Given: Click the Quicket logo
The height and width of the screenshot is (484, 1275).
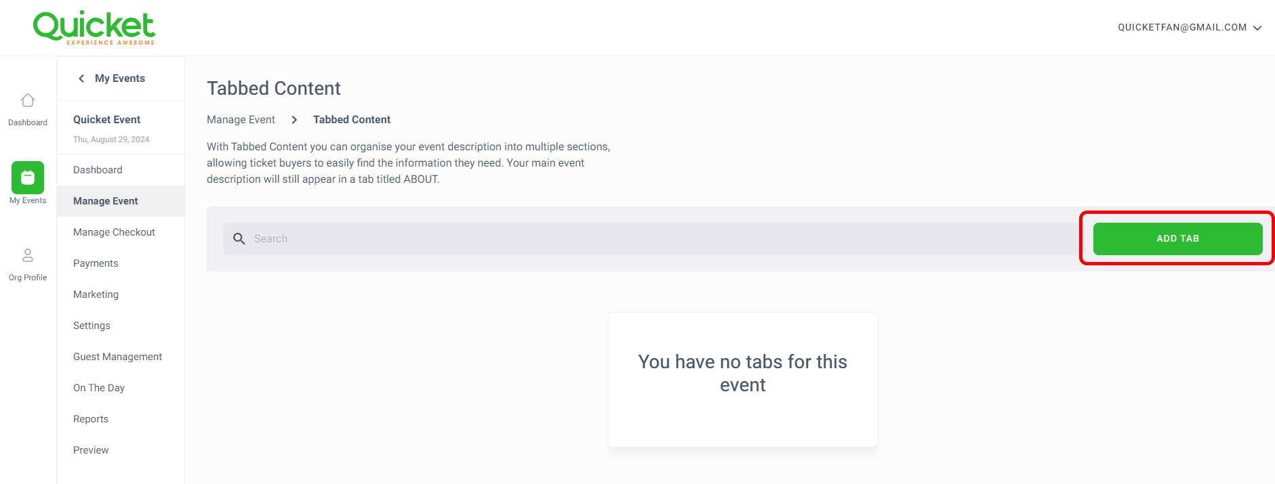Looking at the screenshot, I should coord(94,28).
